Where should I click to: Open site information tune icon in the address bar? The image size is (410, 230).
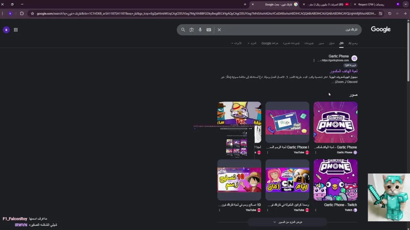click(x=381, y=13)
